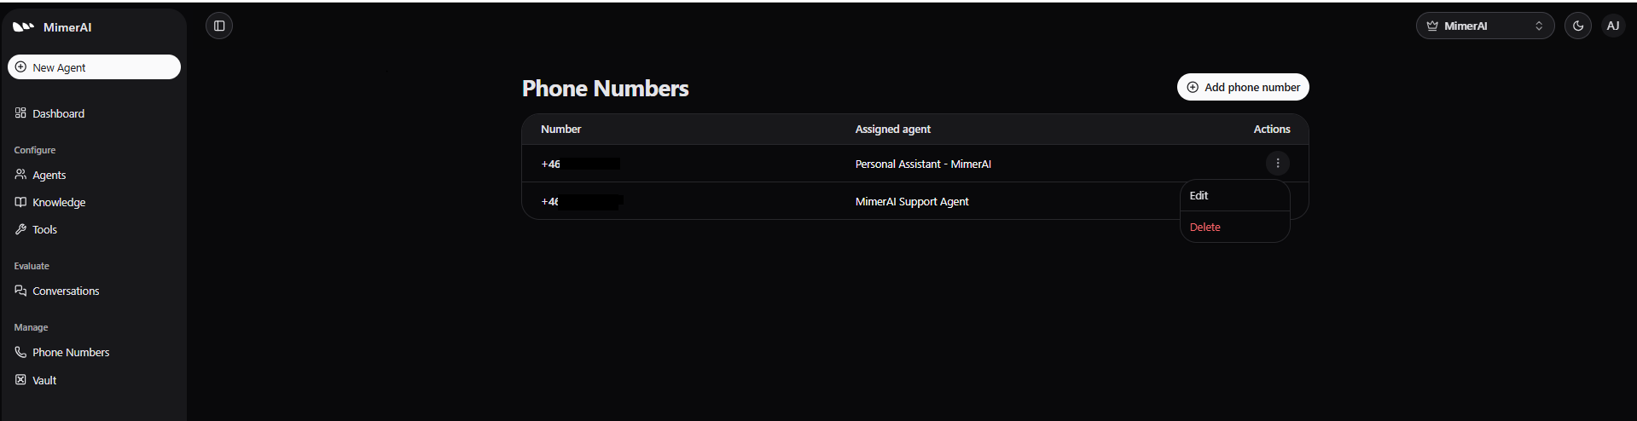
Task: Open Dashboard from sidebar
Action: [x=58, y=113]
